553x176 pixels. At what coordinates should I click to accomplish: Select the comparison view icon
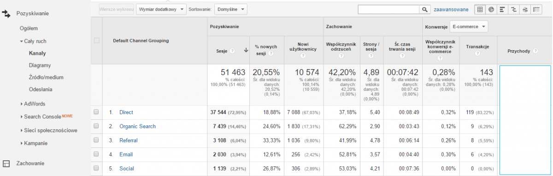pos(514,9)
